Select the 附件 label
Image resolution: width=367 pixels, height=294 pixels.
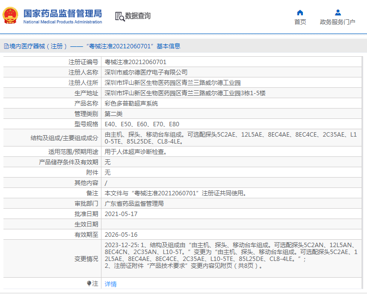pos(92,172)
